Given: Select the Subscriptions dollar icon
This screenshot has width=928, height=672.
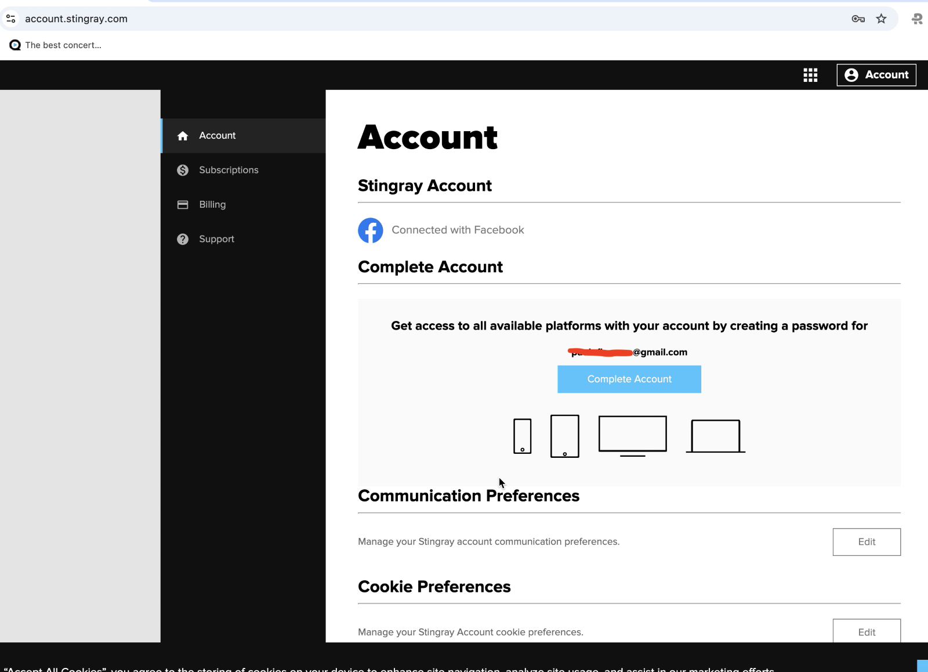Looking at the screenshot, I should (x=182, y=170).
